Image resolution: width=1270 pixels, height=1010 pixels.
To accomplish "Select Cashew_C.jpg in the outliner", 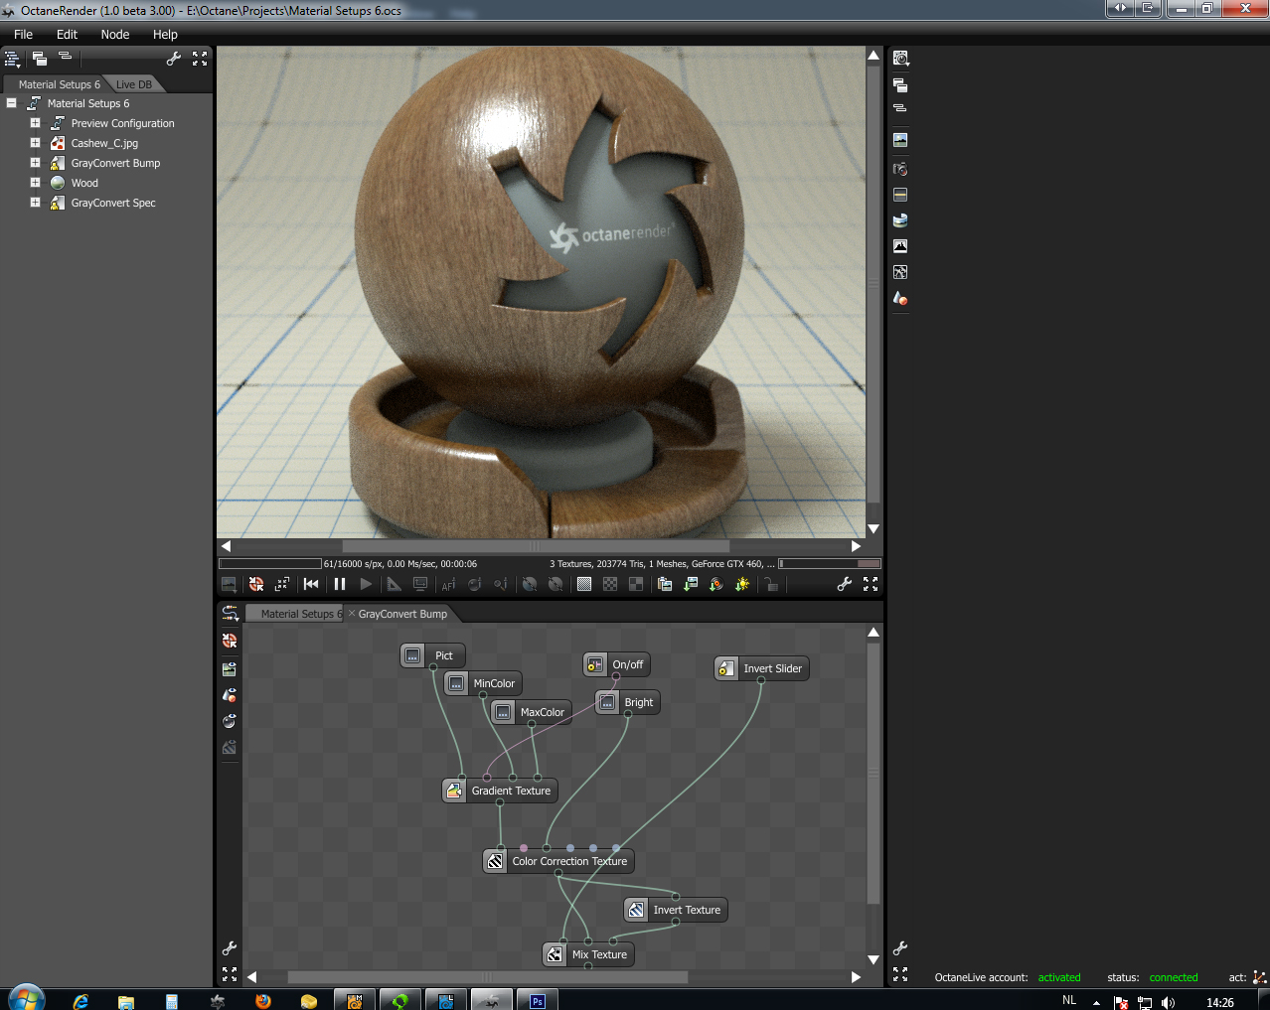I will point(104,143).
